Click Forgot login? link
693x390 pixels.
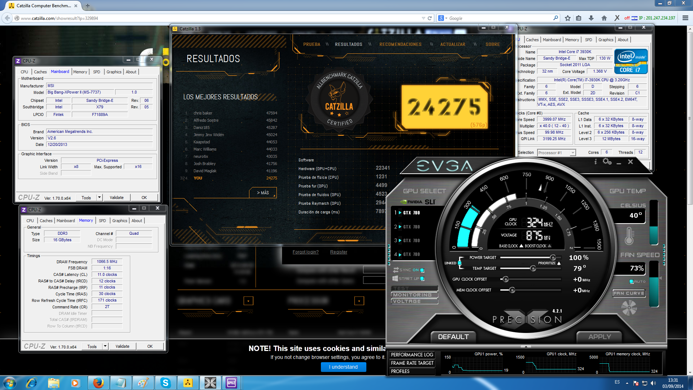306,252
